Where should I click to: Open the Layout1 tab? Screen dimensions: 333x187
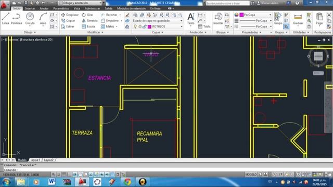point(35,160)
